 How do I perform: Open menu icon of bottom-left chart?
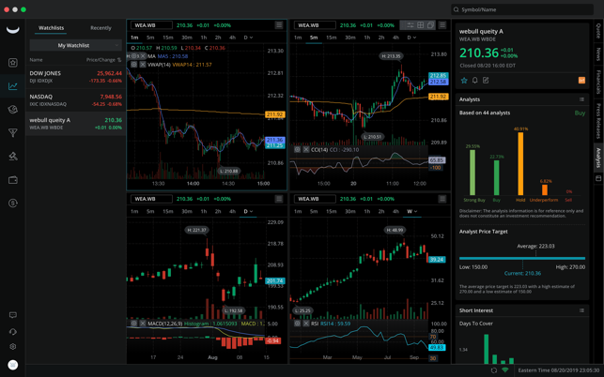[x=279, y=199]
